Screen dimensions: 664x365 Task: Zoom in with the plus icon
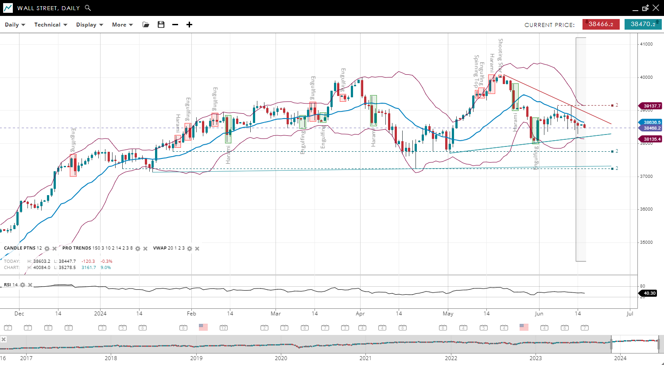pyautogui.click(x=190, y=25)
